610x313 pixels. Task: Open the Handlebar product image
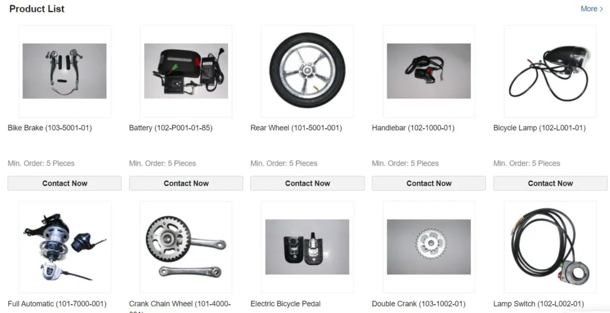[x=429, y=71]
